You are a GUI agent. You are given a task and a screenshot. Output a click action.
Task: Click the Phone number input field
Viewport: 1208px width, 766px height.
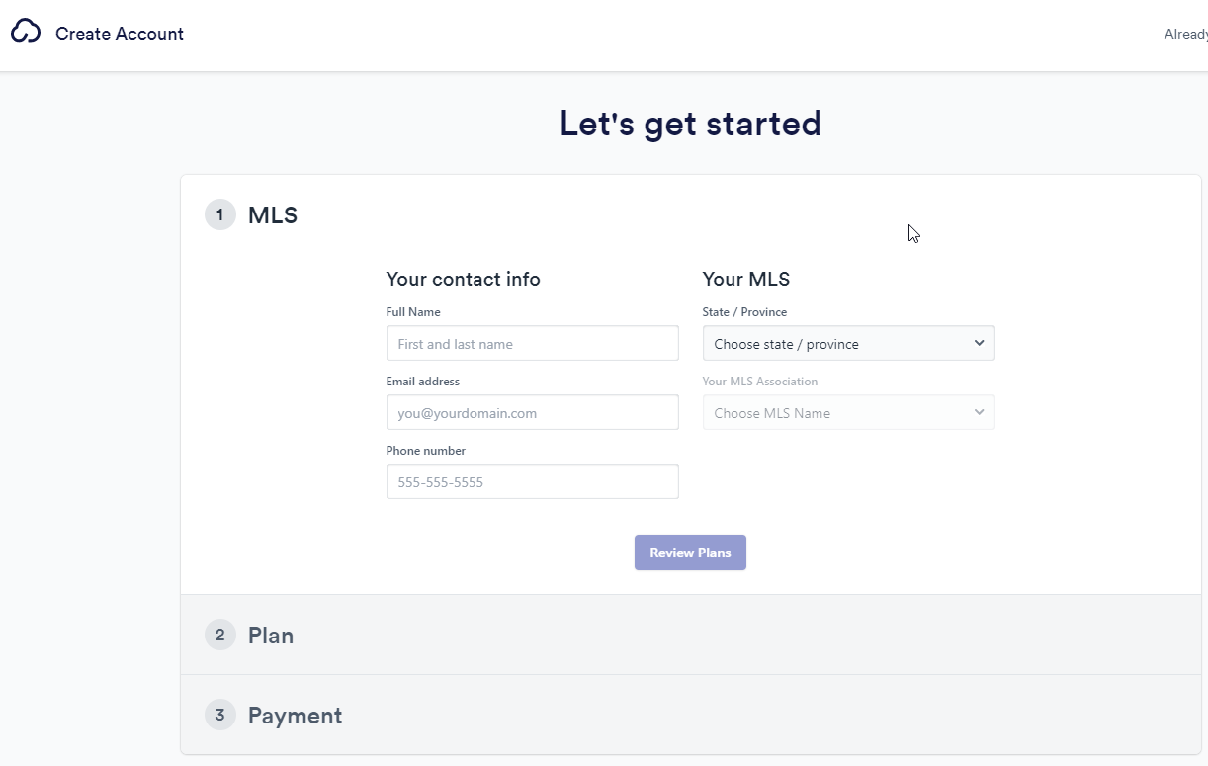(x=532, y=481)
